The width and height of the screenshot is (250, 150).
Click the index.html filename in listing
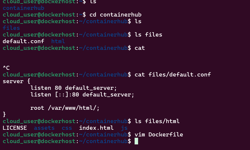pos(96,128)
